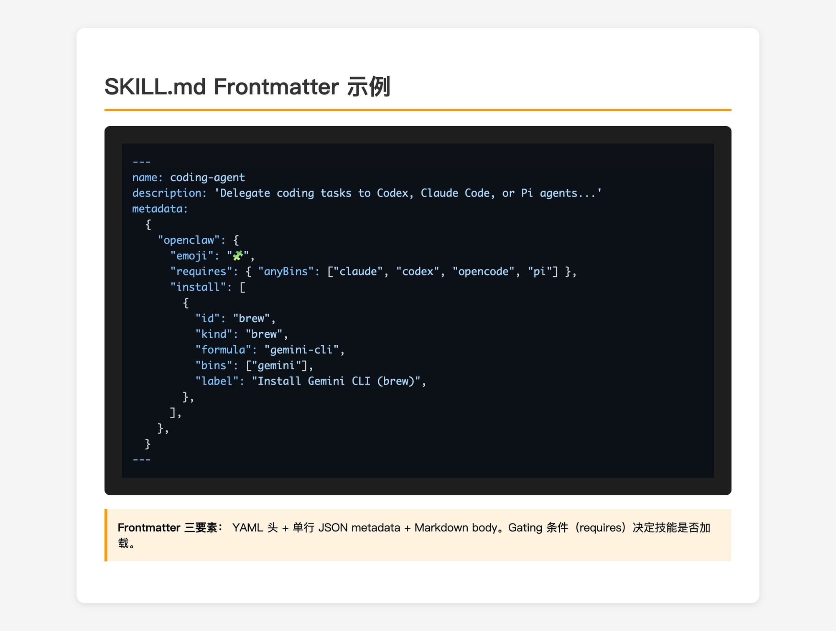The height and width of the screenshot is (631, 836).
Task: Select the "label" key for Install Gemini CLI
Action: click(217, 381)
